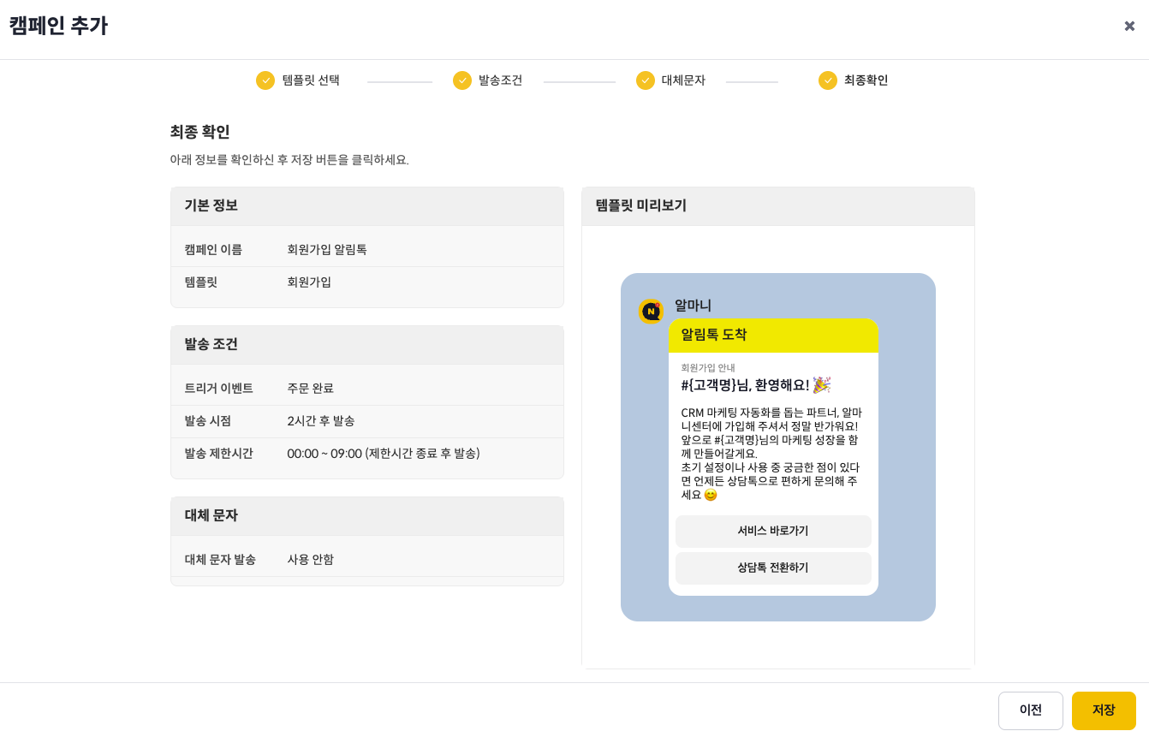Click the smiling emoji ending the message
Image resolution: width=1149 pixels, height=737 pixels.
click(x=711, y=496)
